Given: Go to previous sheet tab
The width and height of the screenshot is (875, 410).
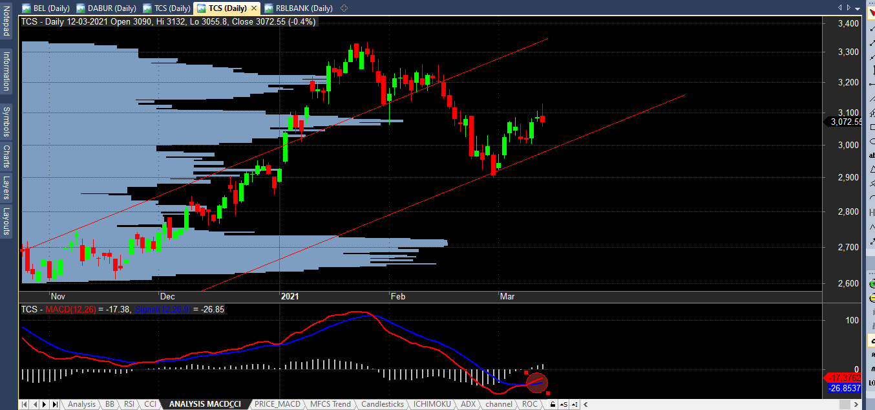Looking at the screenshot, I should tap(36, 404).
